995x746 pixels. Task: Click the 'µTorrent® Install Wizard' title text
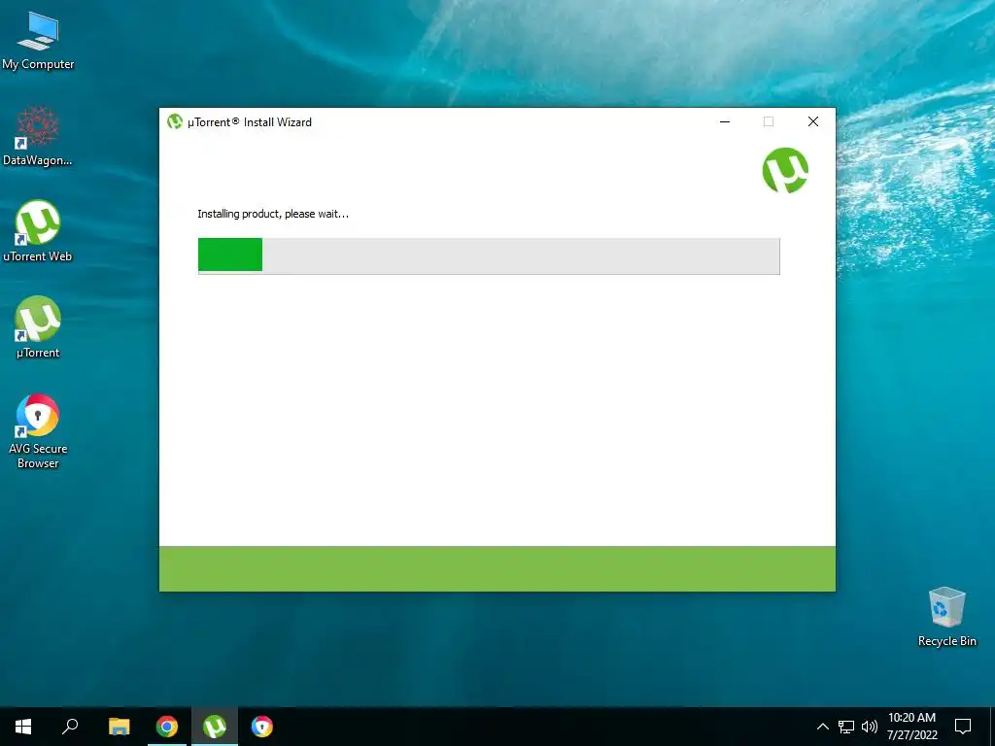tap(250, 121)
